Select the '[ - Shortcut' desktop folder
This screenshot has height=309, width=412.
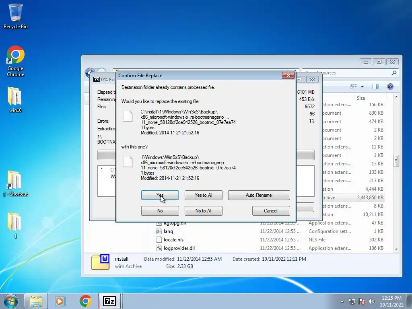tap(15, 183)
